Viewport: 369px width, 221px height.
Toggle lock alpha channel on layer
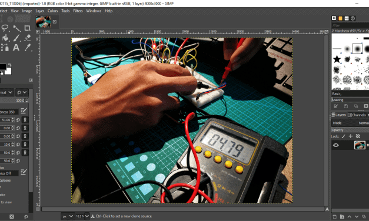click(x=358, y=136)
